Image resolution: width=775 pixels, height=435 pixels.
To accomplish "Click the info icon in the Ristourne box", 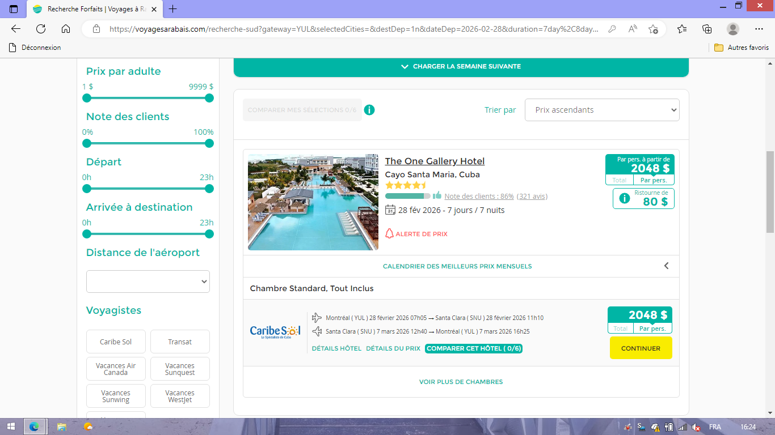I will point(625,198).
